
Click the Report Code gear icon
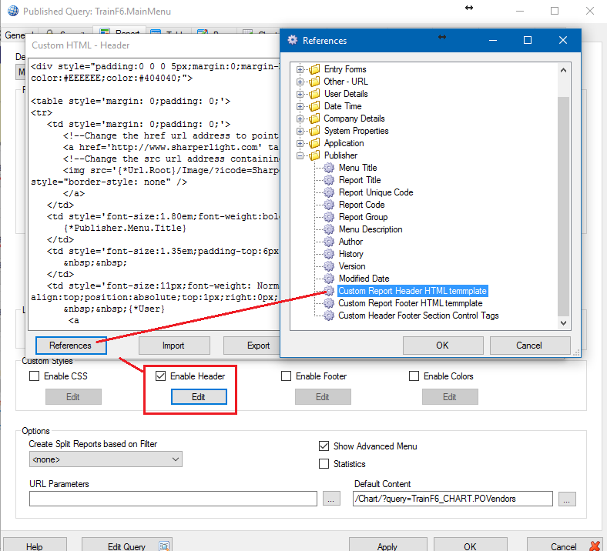[329, 205]
